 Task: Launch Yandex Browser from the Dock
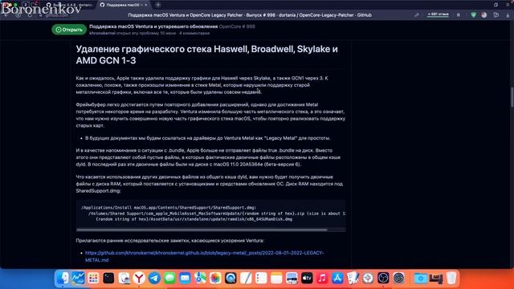coord(139,278)
